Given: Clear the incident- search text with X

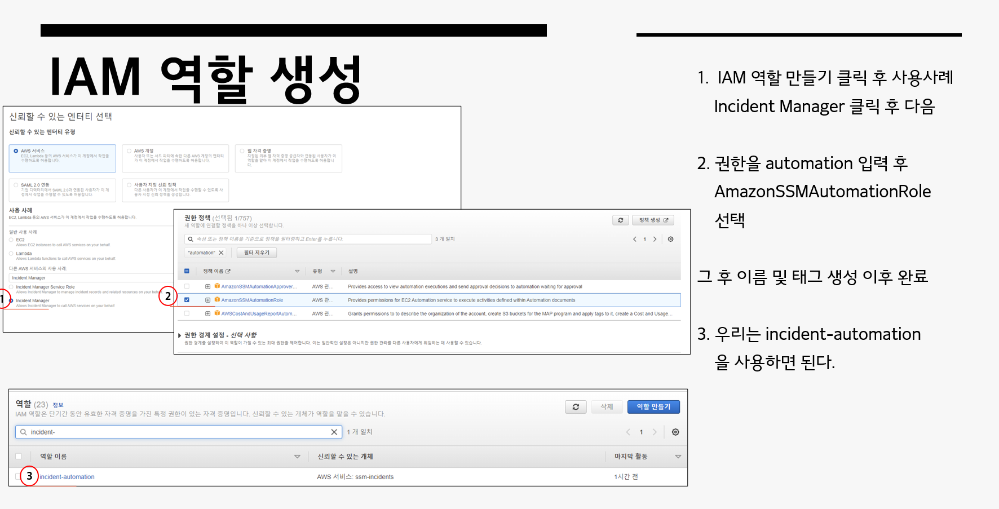Looking at the screenshot, I should coord(334,432).
